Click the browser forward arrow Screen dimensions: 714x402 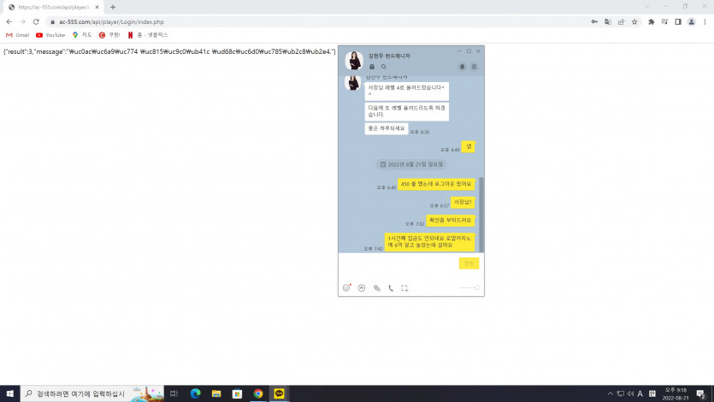tap(22, 22)
